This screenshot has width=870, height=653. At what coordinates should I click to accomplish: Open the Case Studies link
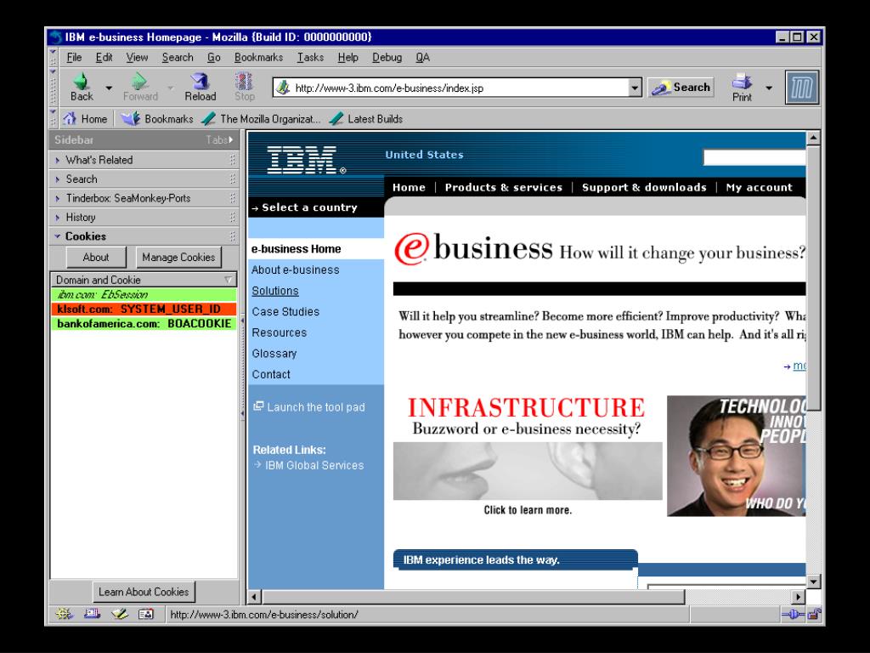pos(285,311)
